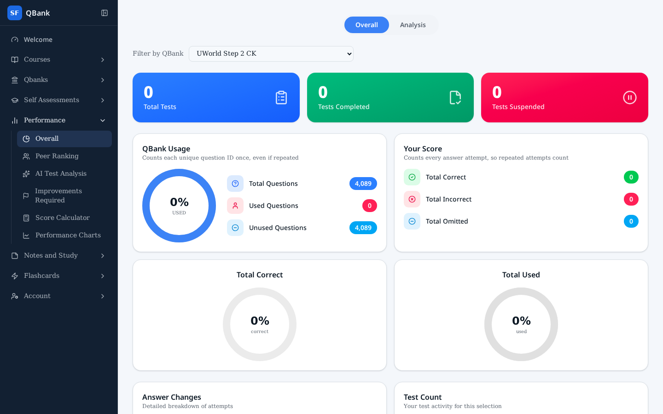Click the person icon beside Used Questions
The width and height of the screenshot is (663, 414).
(235, 206)
